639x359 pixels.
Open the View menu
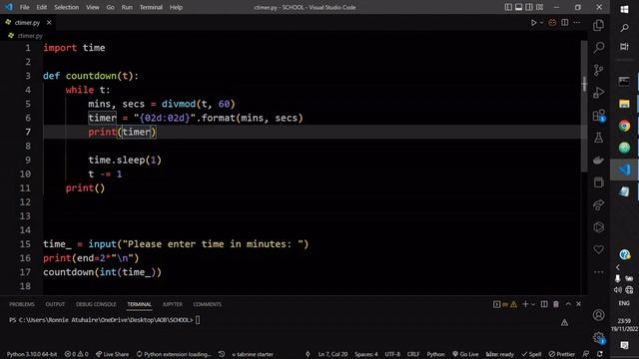pyautogui.click(x=93, y=7)
